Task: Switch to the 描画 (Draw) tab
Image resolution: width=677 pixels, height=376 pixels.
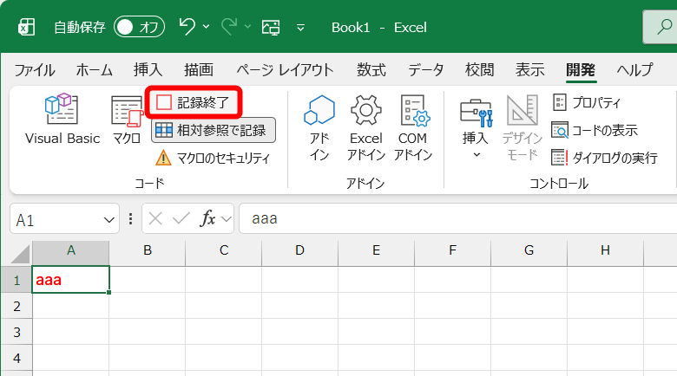Action: tap(199, 70)
